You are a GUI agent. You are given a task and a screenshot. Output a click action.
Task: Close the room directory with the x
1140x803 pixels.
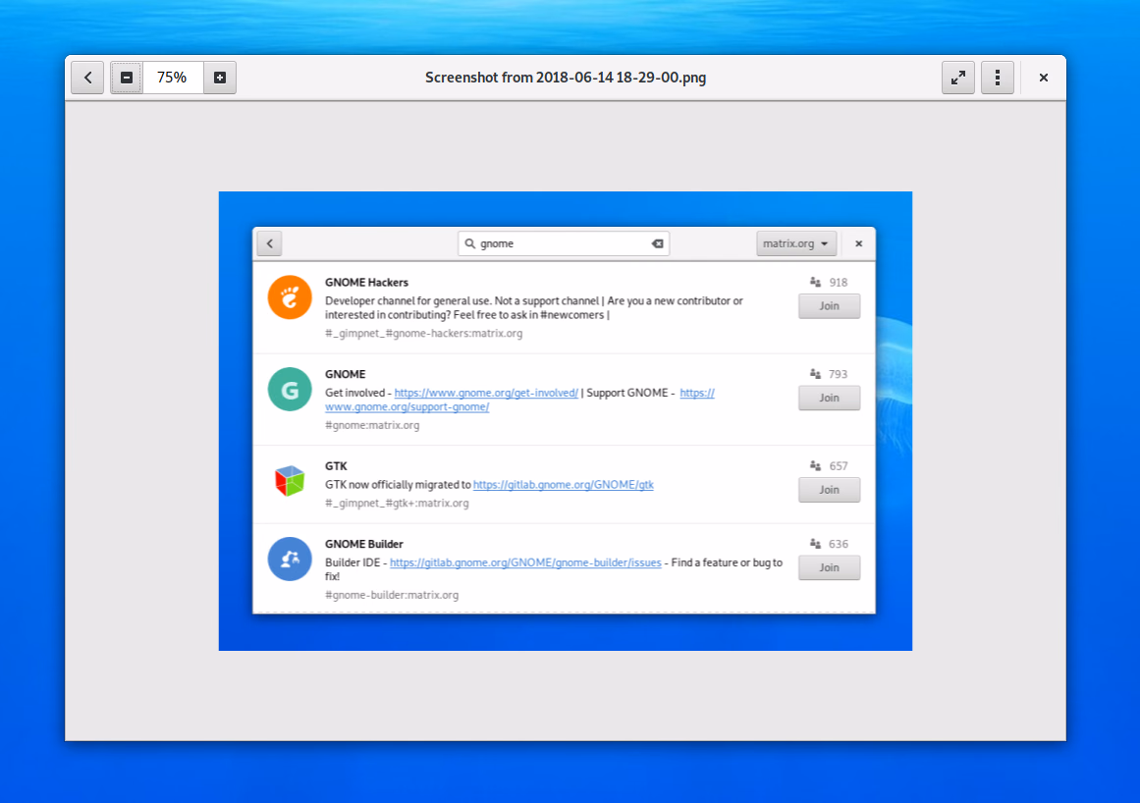[x=858, y=243]
